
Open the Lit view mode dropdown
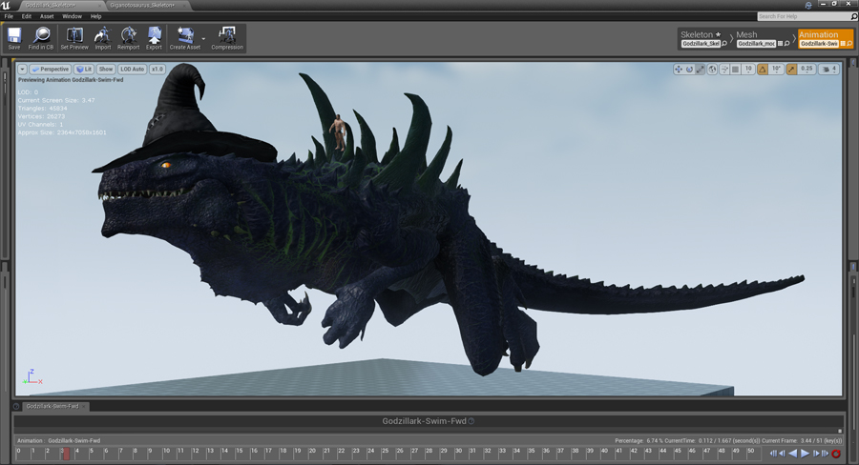[84, 70]
